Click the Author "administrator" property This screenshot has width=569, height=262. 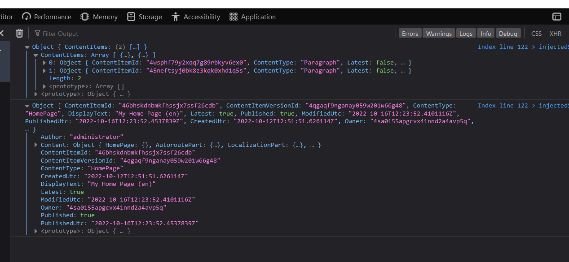click(82, 137)
